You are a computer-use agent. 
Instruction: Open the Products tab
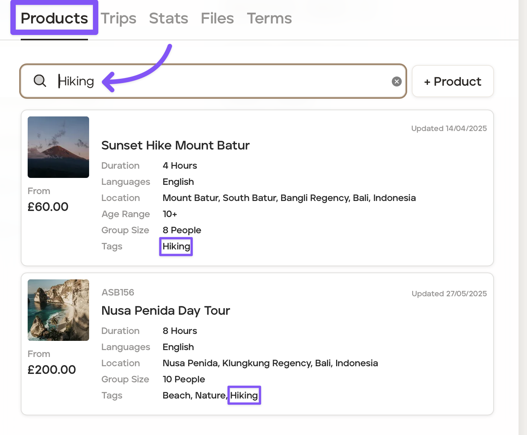(x=54, y=18)
